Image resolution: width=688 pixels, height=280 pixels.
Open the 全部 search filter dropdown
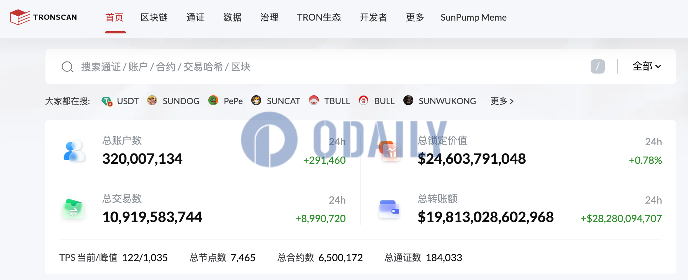click(647, 66)
